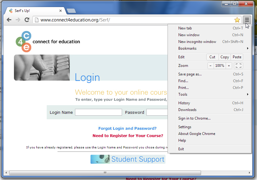Click the browser Forward arrow

point(18,20)
